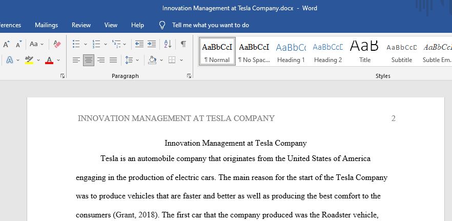This screenshot has width=452, height=221.
Task: Apply shading paint bucket
Action: click(152, 60)
